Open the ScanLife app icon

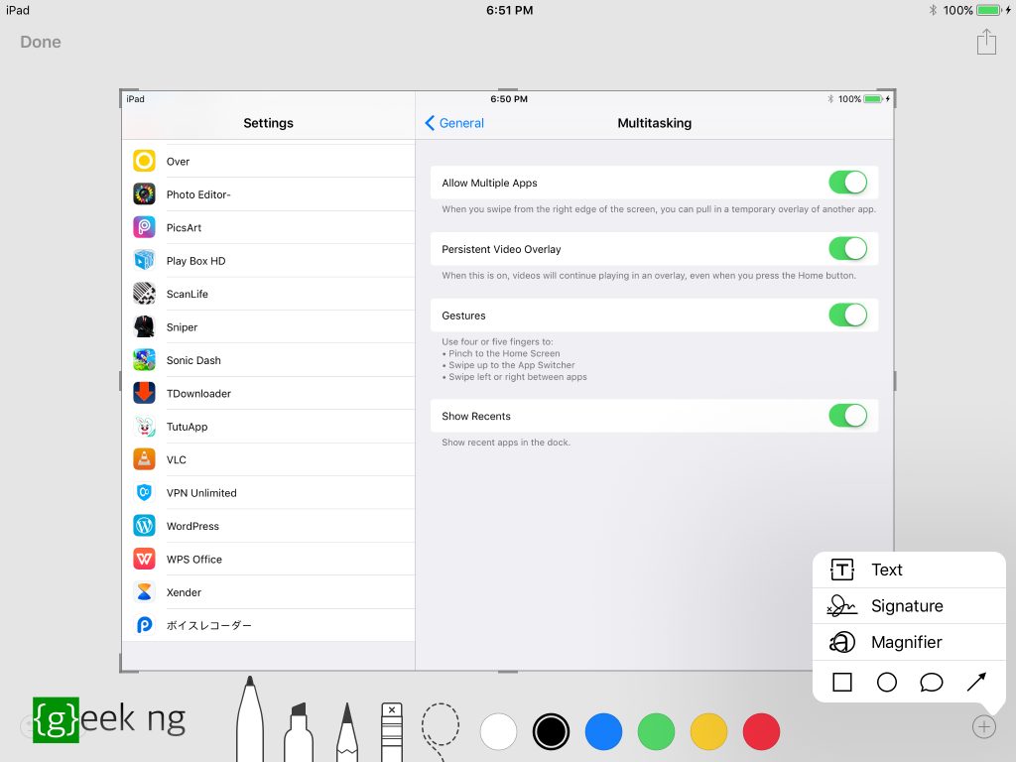pos(144,294)
